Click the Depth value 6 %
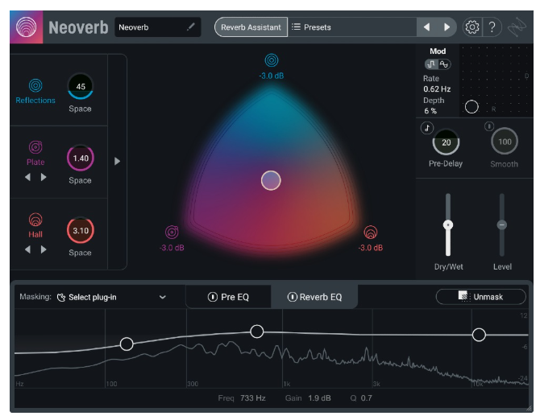 click(430, 111)
